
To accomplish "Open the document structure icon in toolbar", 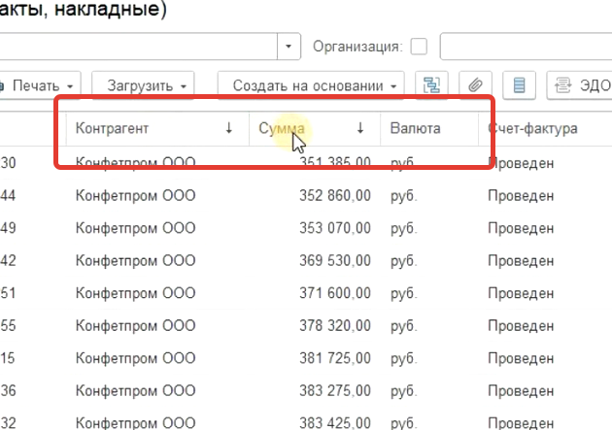I will [431, 85].
